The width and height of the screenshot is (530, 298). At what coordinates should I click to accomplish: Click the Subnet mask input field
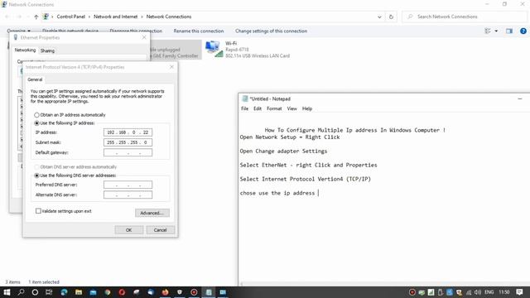coord(128,142)
